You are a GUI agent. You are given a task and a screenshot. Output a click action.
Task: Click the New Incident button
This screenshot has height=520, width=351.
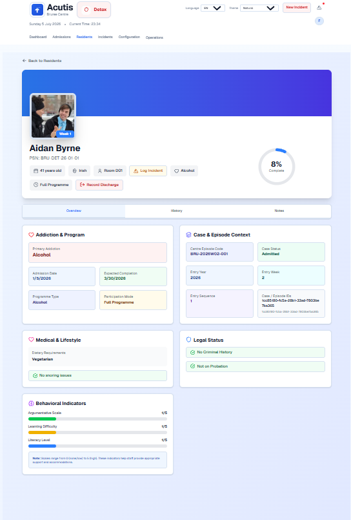[297, 8]
